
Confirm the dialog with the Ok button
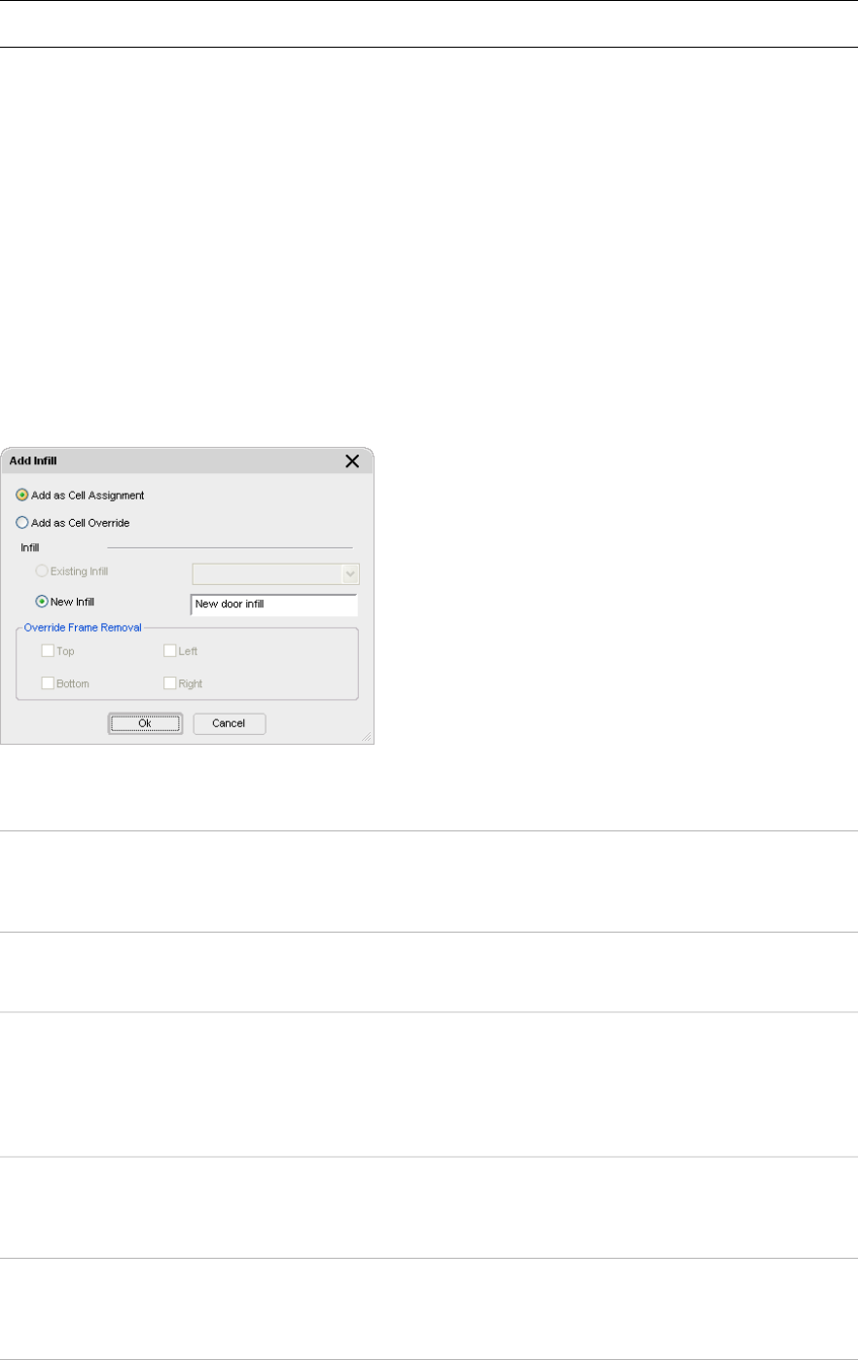click(x=145, y=723)
